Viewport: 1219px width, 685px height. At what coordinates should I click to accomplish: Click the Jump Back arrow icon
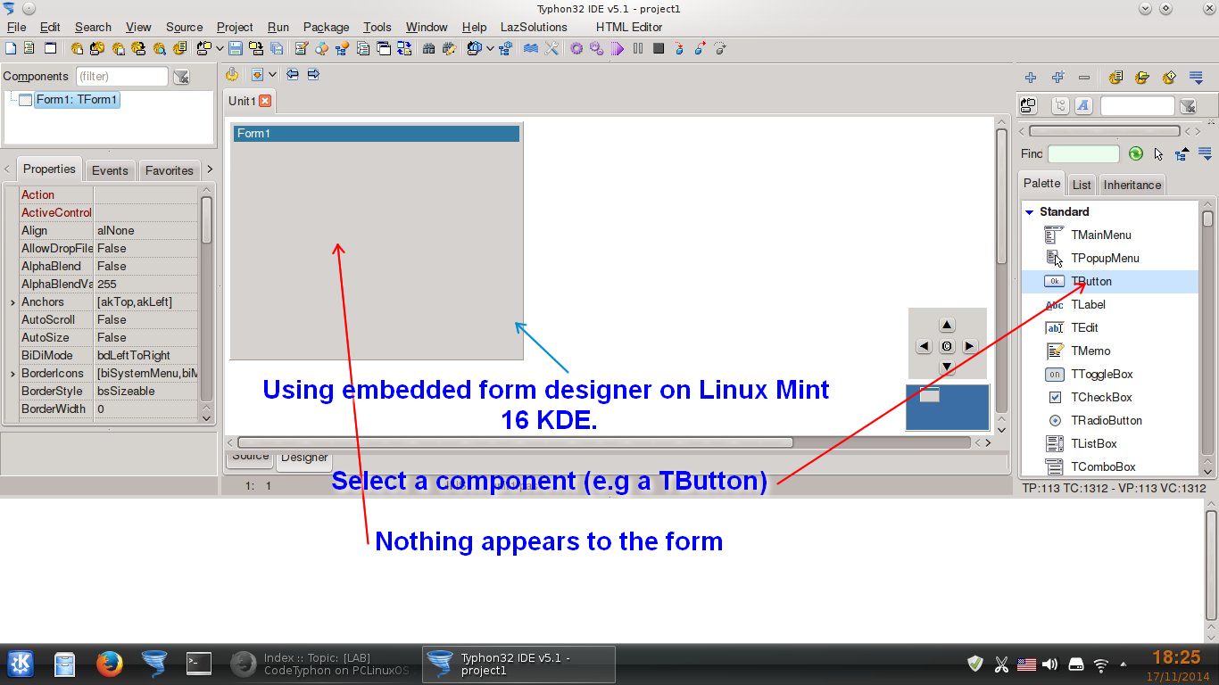pyautogui.click(x=292, y=75)
